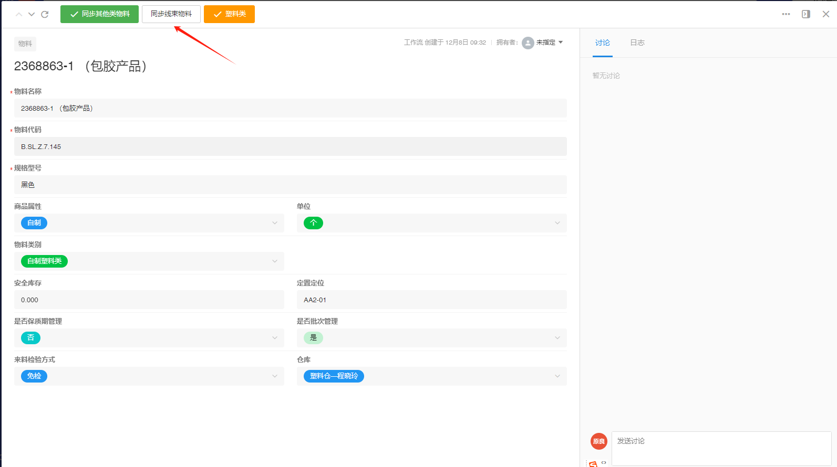Click the orange 塑料类 button

tap(229, 14)
